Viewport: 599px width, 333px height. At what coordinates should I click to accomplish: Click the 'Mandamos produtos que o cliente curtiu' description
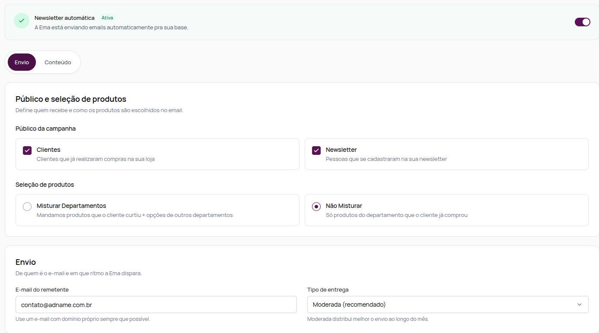(x=134, y=215)
